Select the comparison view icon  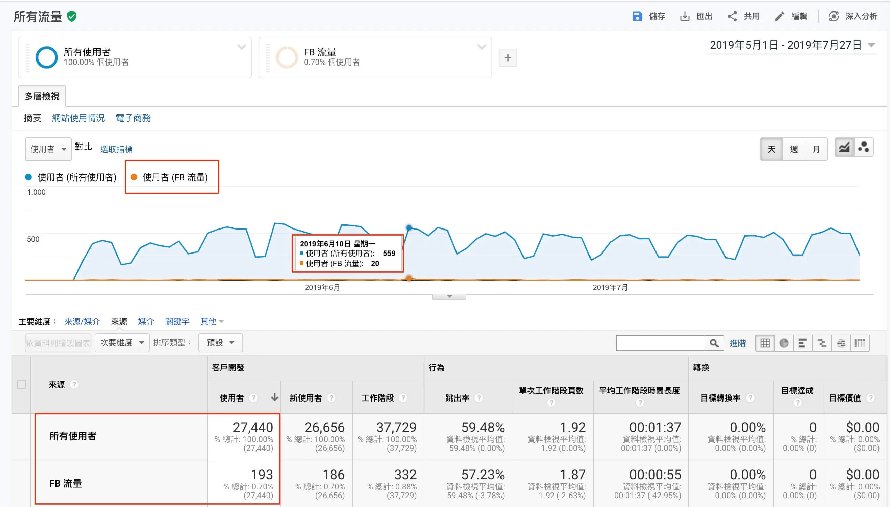click(x=822, y=343)
